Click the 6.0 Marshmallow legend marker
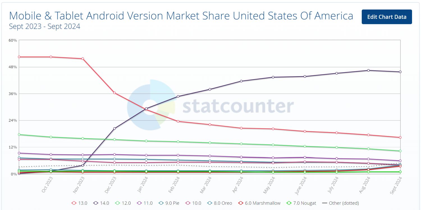 click(x=240, y=203)
